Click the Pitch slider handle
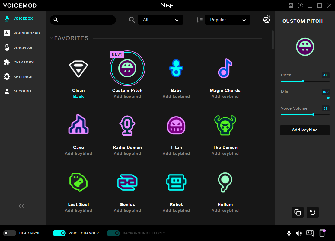The image size is (335, 241). [x=303, y=81]
